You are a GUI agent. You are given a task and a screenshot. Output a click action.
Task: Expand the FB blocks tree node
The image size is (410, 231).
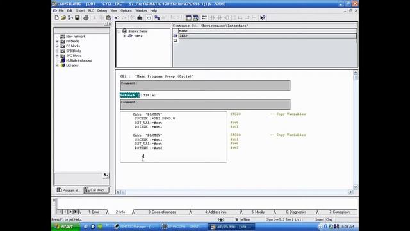click(x=57, y=41)
